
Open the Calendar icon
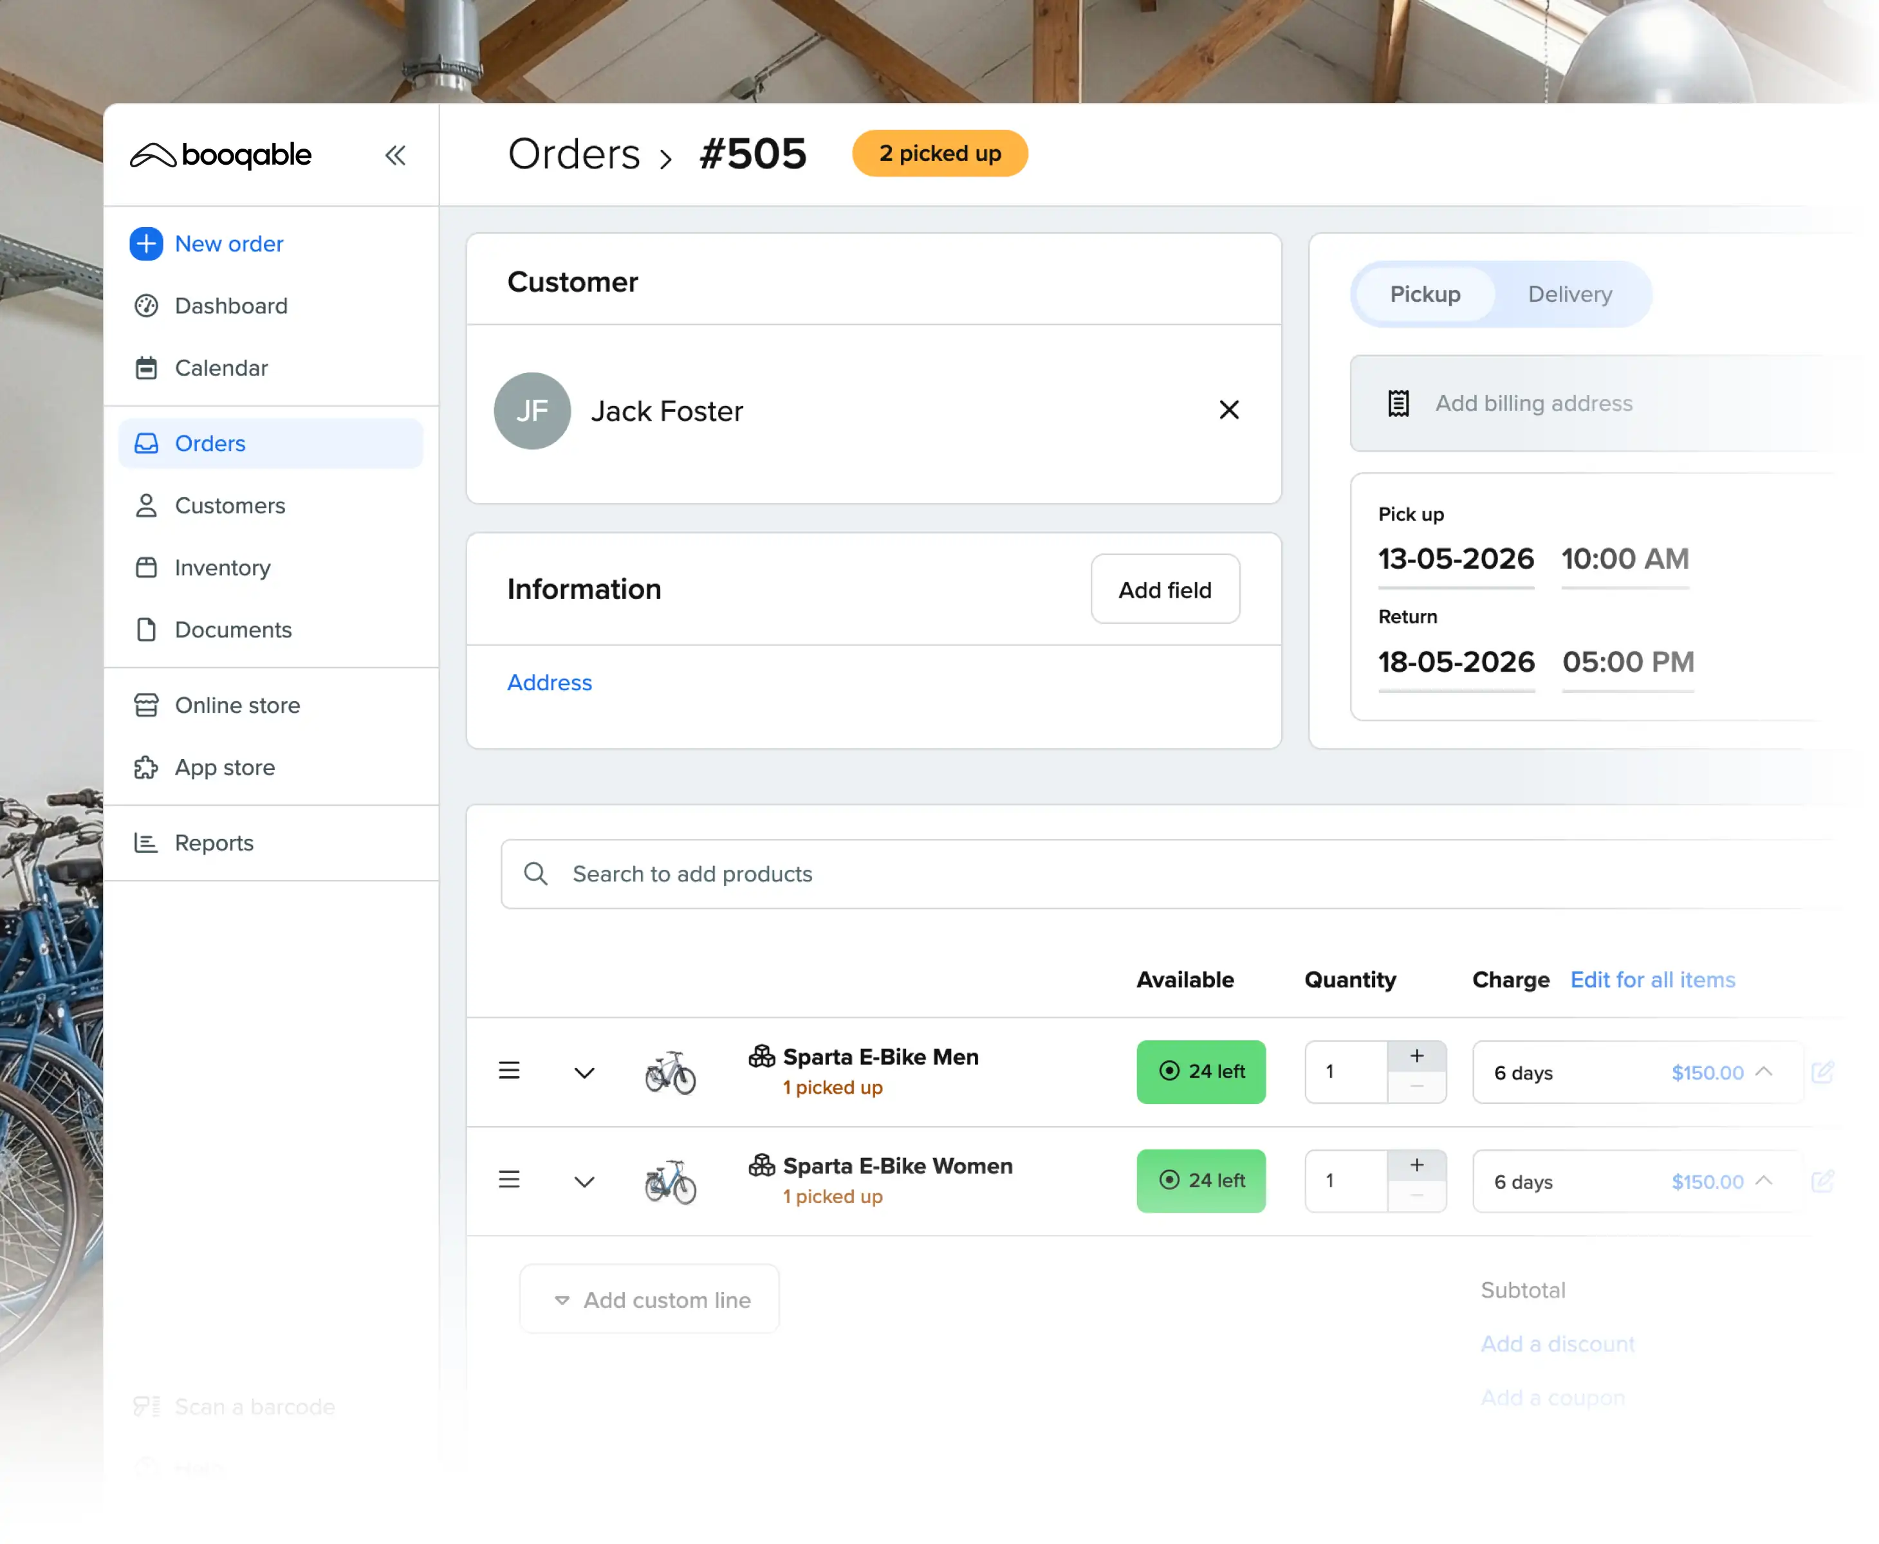coord(147,367)
